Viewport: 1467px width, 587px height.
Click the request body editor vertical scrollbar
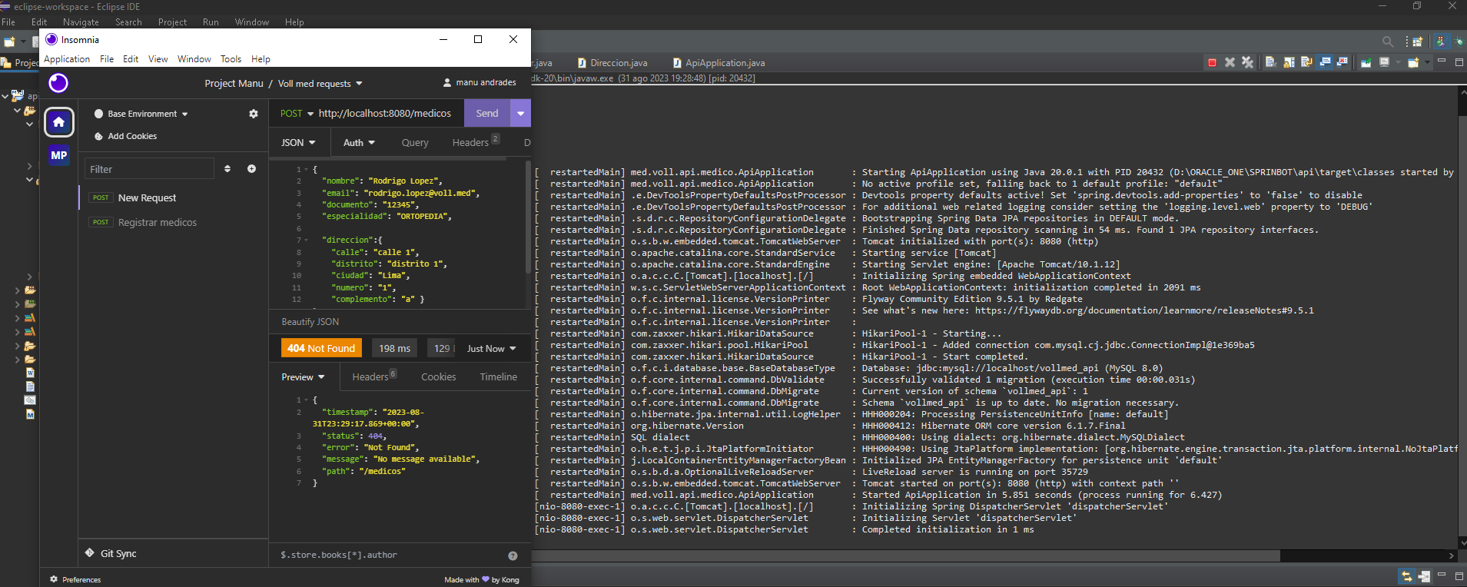tap(527, 217)
